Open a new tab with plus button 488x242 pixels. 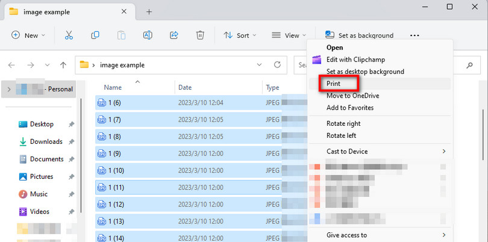tap(149, 12)
